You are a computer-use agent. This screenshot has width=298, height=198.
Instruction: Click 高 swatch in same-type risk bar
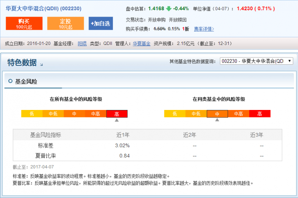click(x=260, y=114)
